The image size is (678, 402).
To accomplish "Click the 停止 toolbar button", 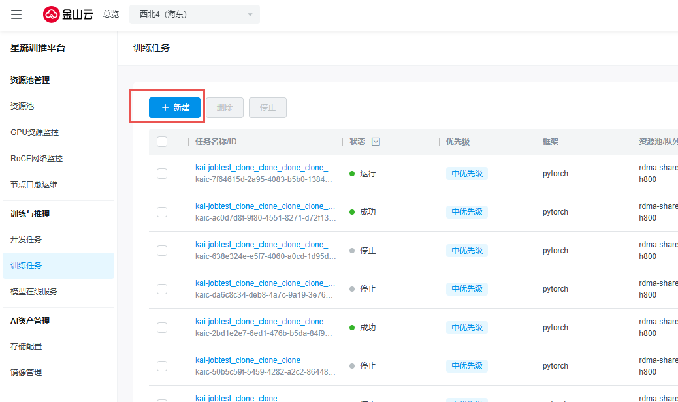I will 268,108.
